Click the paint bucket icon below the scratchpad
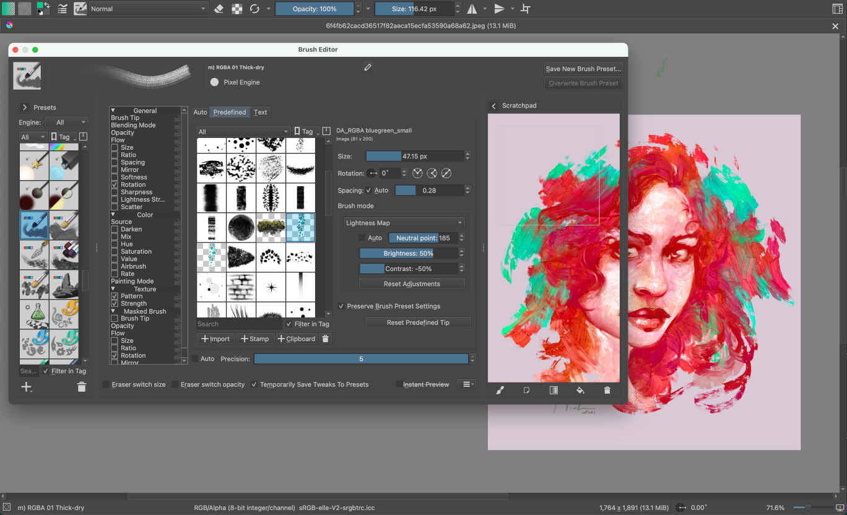Screen dimensions: 847x515 (x=580, y=390)
